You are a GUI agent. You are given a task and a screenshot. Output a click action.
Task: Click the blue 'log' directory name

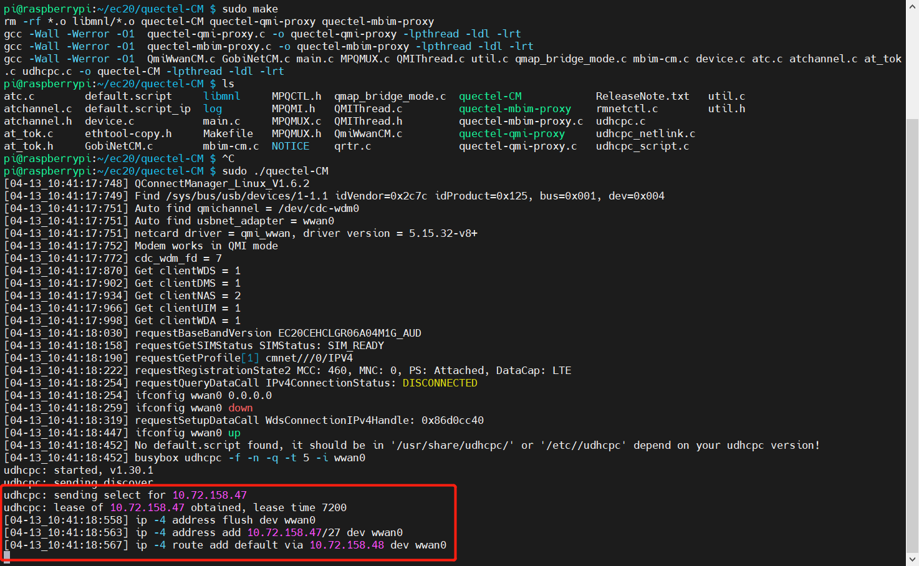point(213,108)
